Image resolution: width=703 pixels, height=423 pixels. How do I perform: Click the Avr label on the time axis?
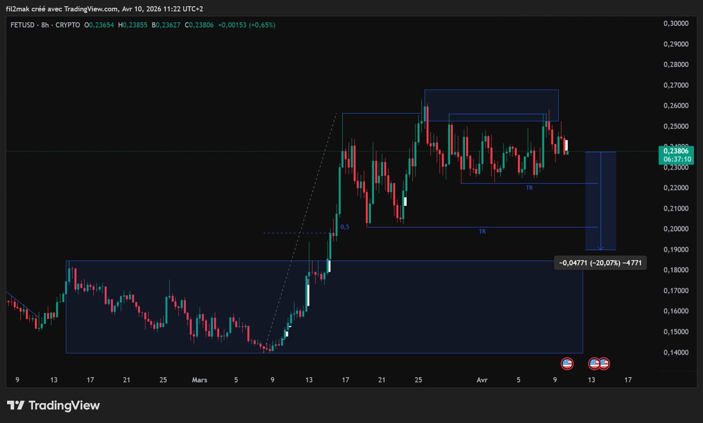[x=482, y=380]
